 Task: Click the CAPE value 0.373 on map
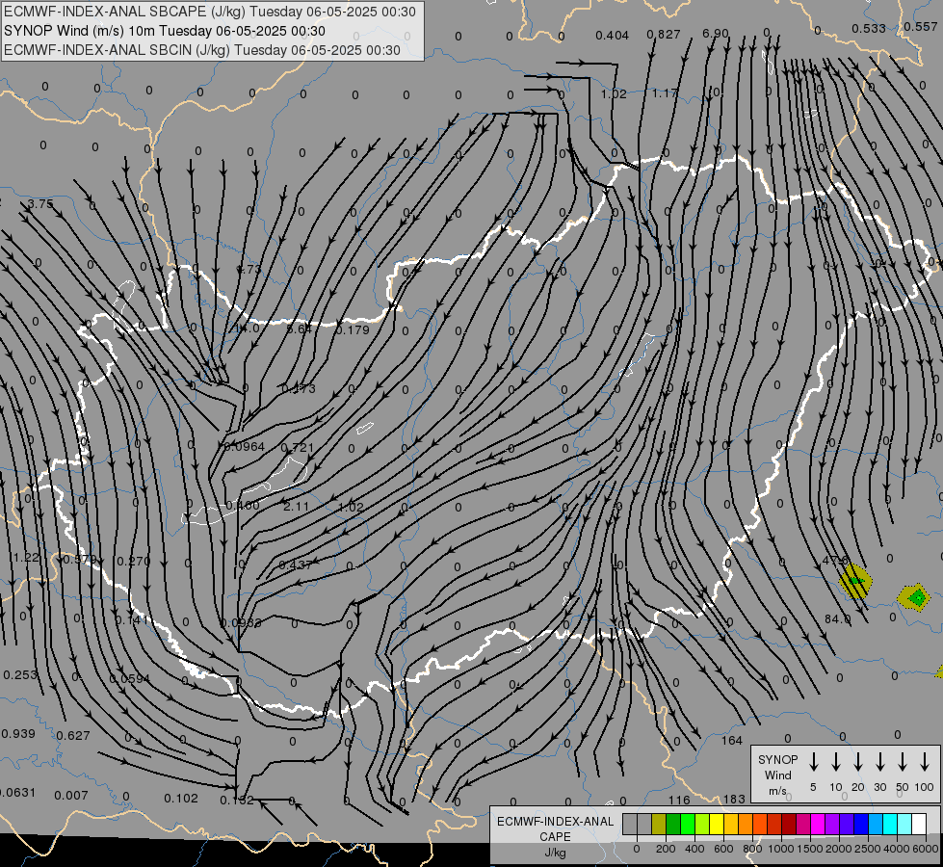(x=299, y=388)
